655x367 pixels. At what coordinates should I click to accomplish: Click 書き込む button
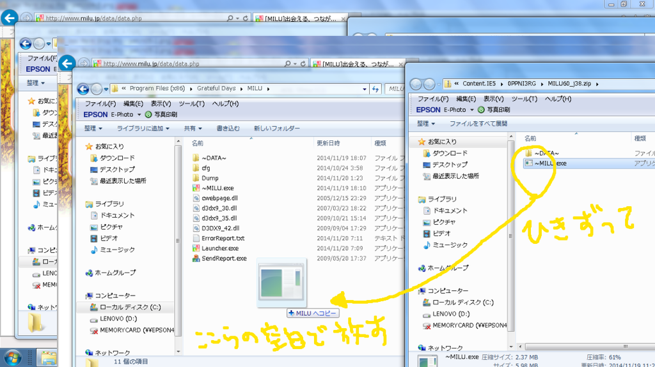[228, 128]
